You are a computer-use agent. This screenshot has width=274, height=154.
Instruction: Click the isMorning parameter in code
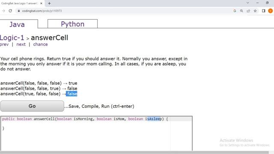tap(83, 119)
